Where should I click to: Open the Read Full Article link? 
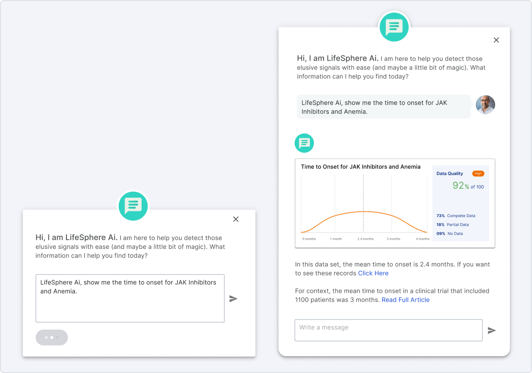(x=406, y=300)
